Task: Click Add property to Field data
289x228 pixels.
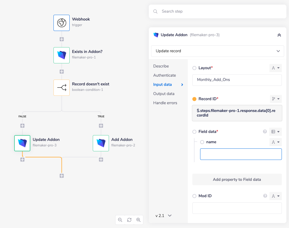Action: point(237,179)
